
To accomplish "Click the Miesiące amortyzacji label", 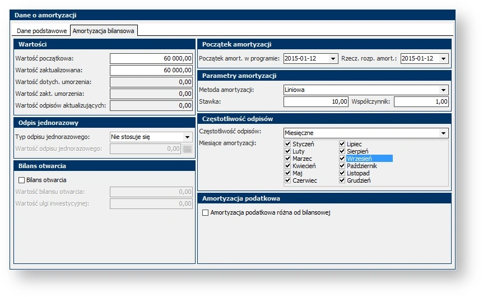I will pyautogui.click(x=227, y=143).
